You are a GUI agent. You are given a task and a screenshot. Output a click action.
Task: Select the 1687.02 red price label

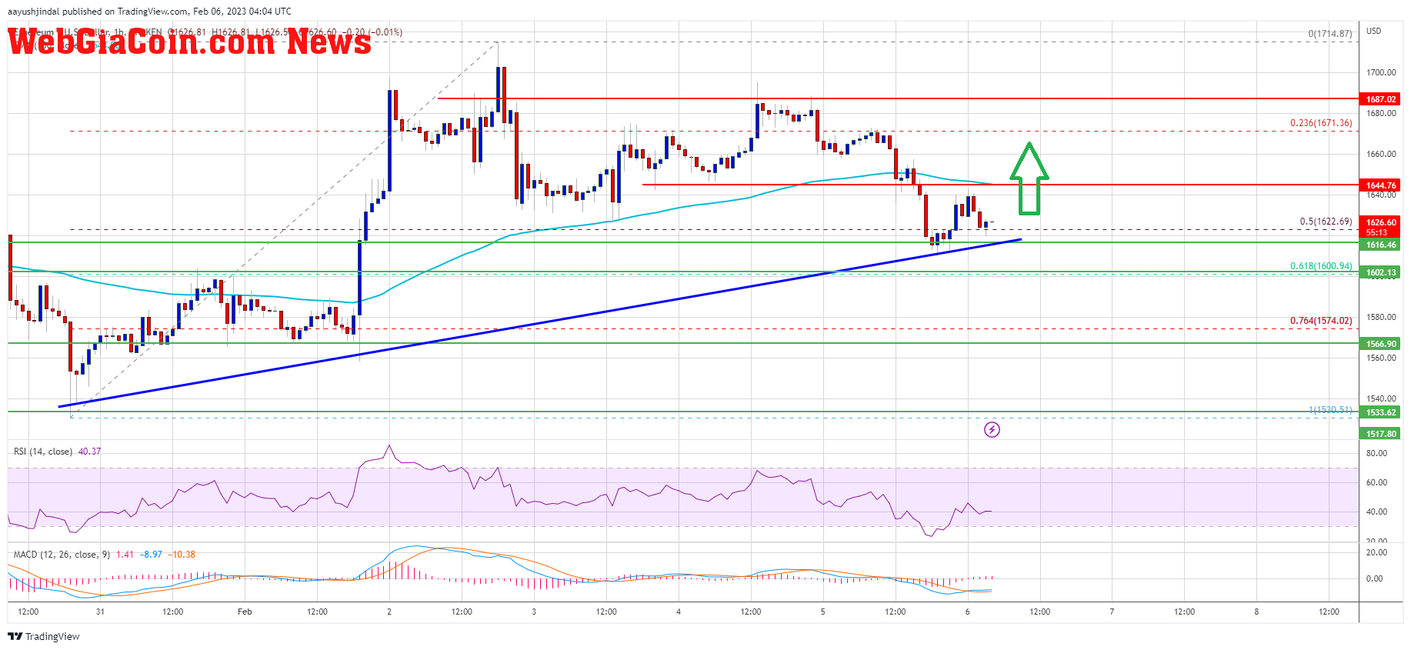pos(1380,99)
